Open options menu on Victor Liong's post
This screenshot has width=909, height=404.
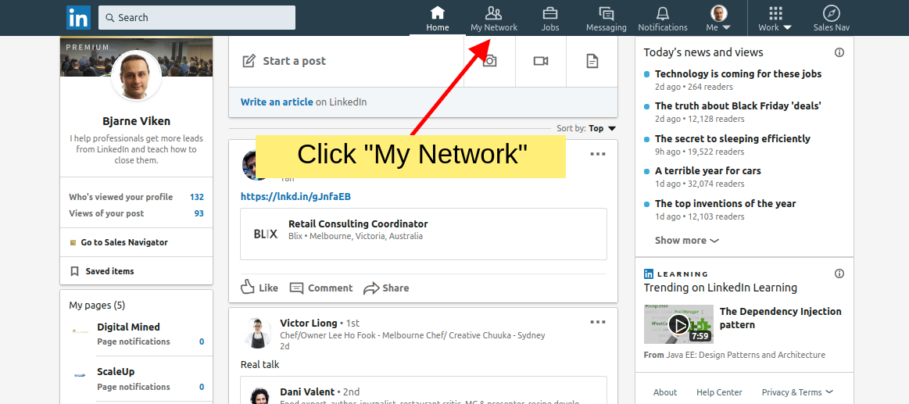(598, 322)
